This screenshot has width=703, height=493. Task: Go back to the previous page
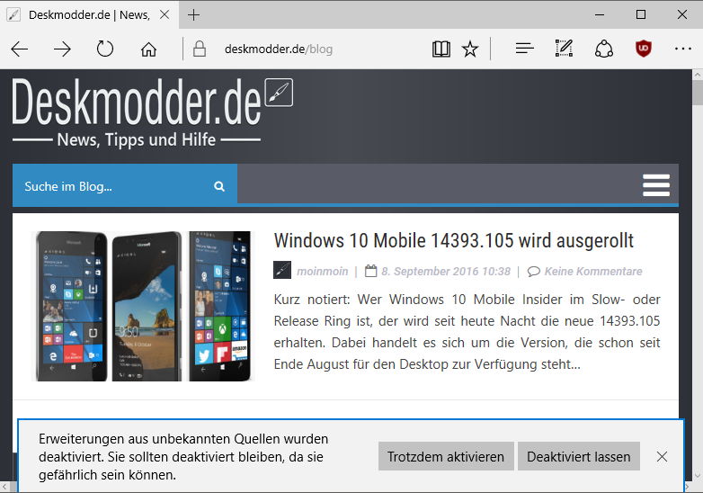pos(19,49)
